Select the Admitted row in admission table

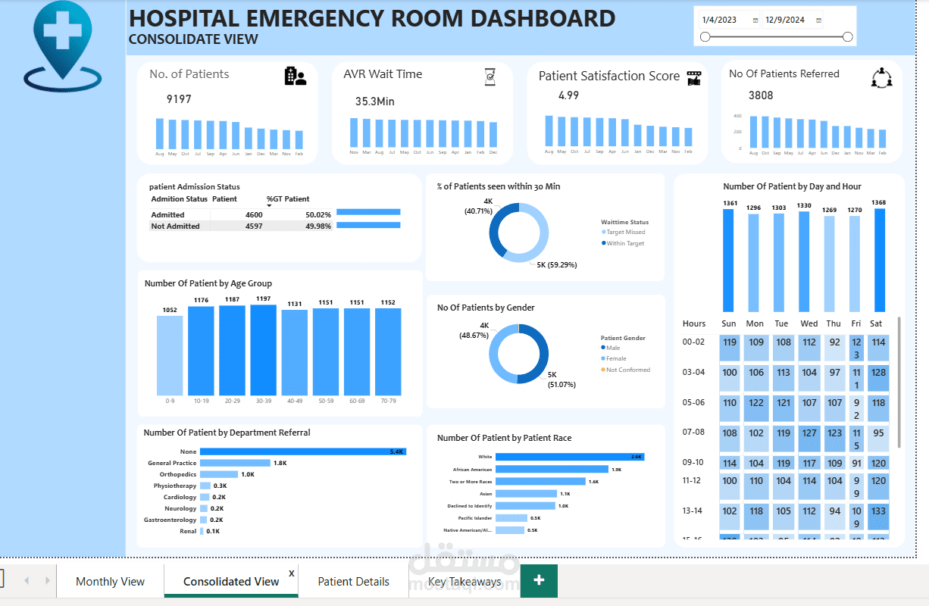tap(276, 214)
